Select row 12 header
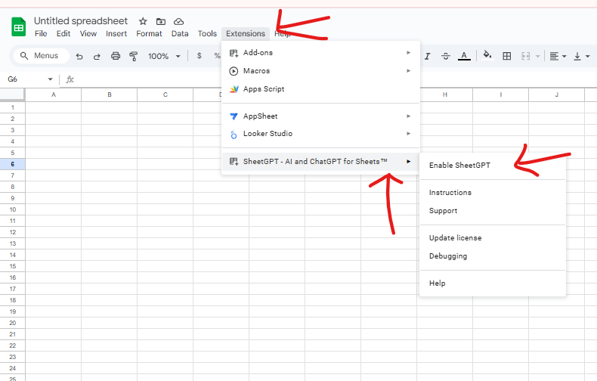This screenshot has height=381, width=597. pos(13,232)
